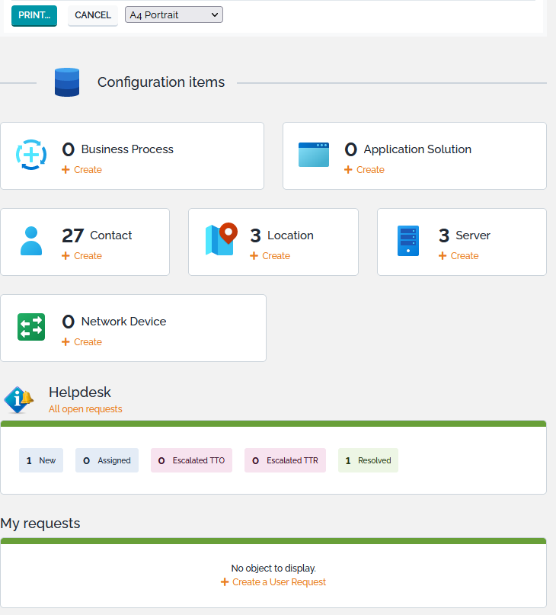This screenshot has height=615, width=556.
Task: Create a new Server item
Action: pyautogui.click(x=459, y=256)
